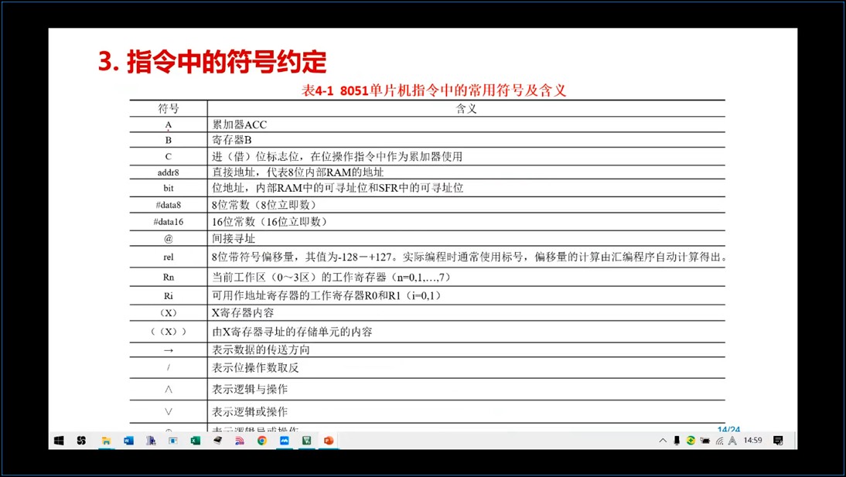Click the rel symbol cell

coord(169,257)
